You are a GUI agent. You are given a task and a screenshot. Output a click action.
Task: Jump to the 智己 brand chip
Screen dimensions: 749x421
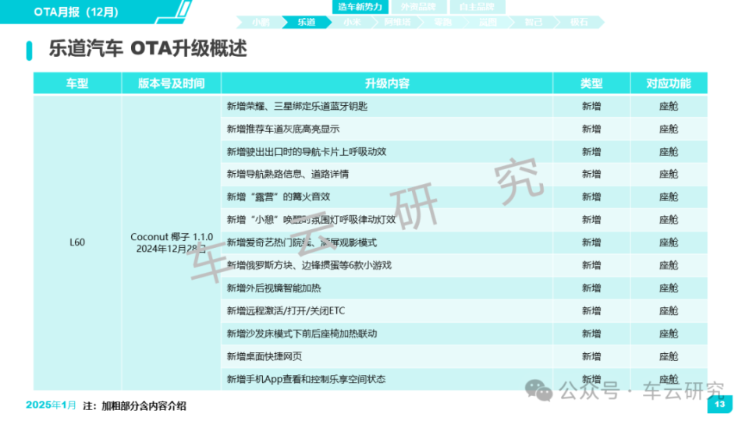point(534,22)
